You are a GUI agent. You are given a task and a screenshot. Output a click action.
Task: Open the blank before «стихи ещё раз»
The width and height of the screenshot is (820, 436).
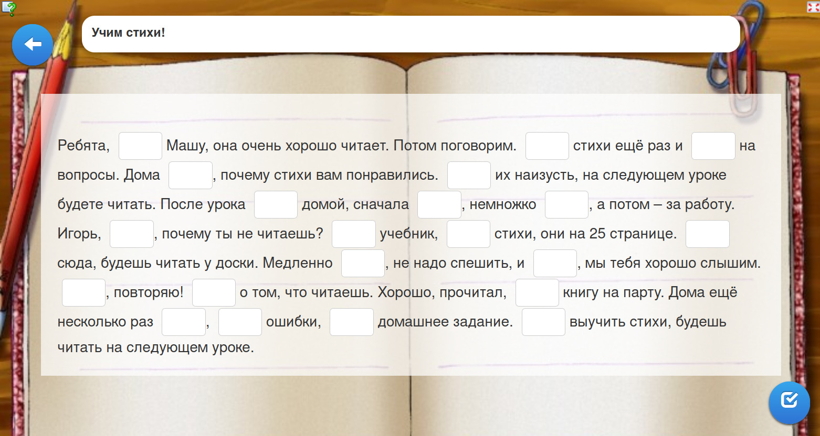pyautogui.click(x=547, y=146)
